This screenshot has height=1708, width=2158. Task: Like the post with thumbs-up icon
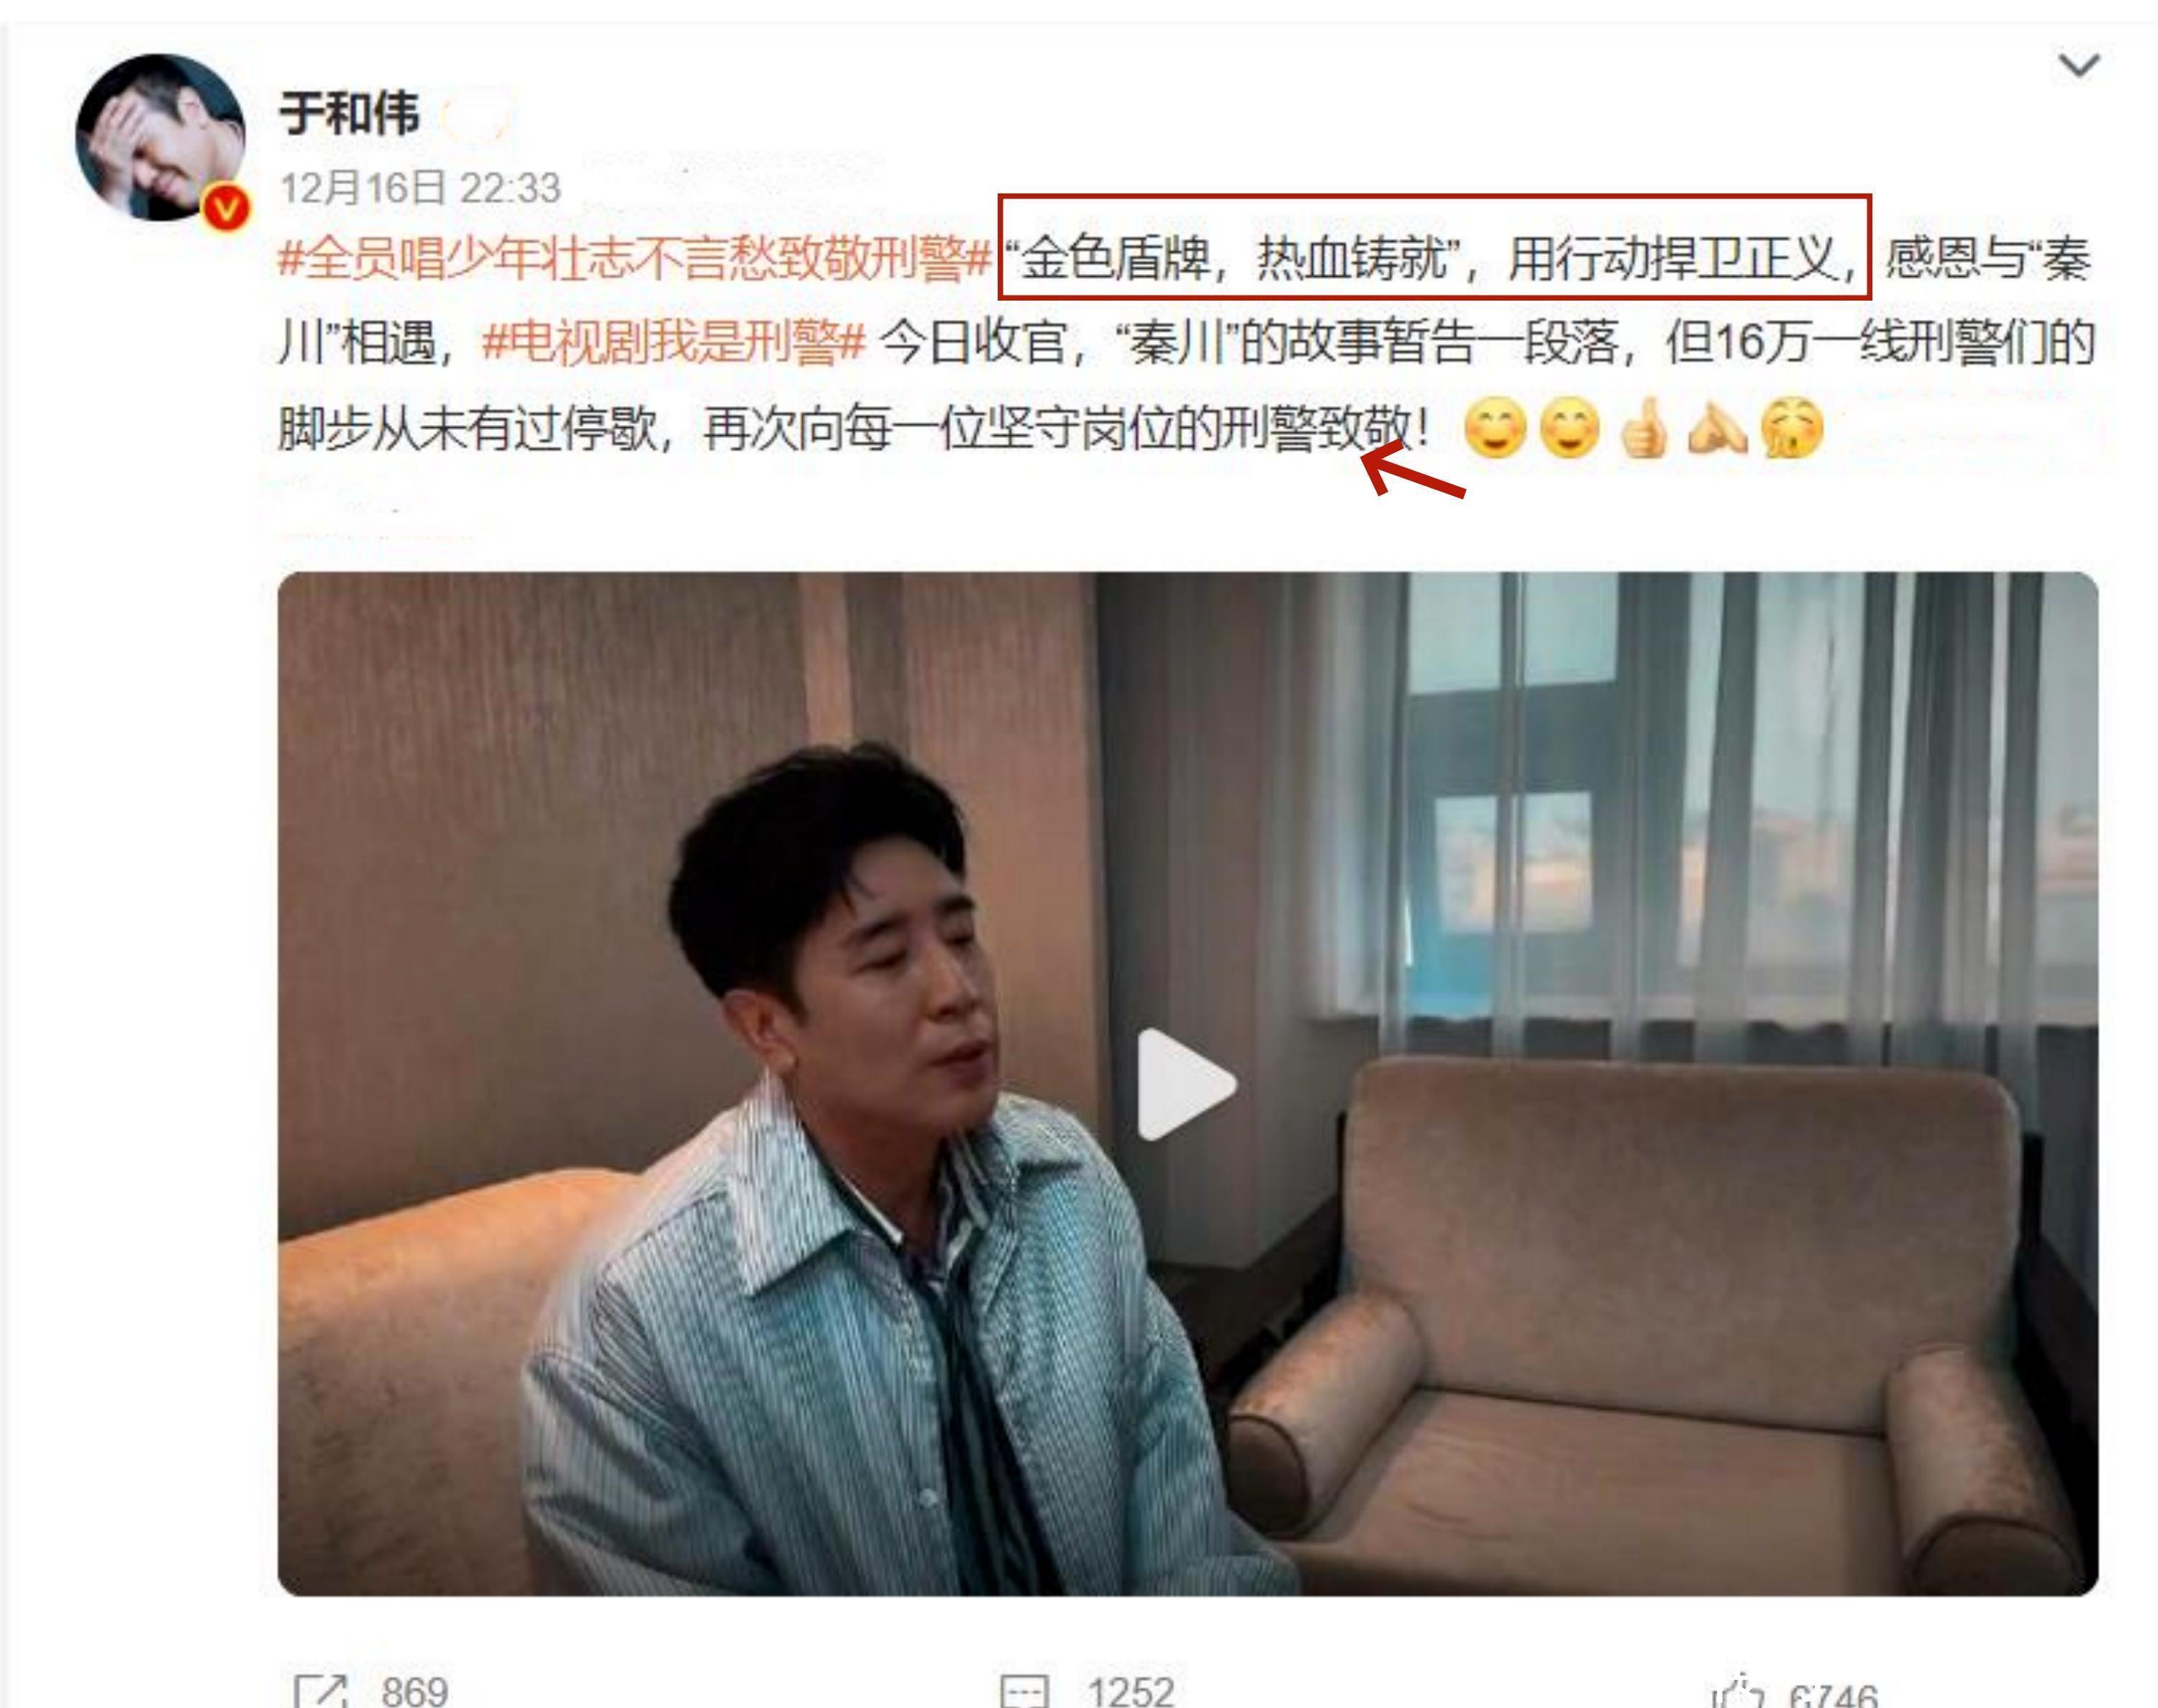coord(1738,1692)
